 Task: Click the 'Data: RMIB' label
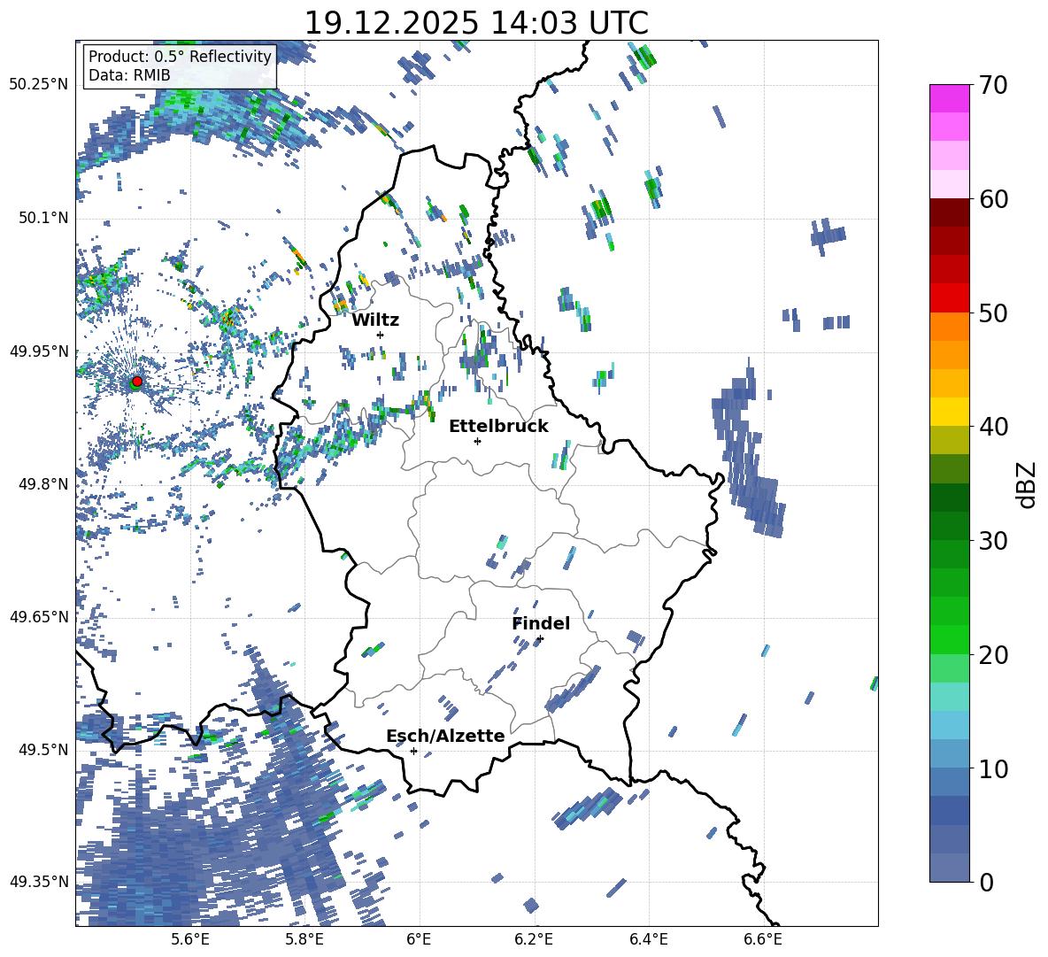(x=129, y=75)
